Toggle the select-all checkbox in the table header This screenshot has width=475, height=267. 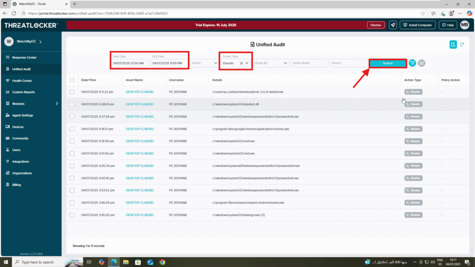coord(72,80)
